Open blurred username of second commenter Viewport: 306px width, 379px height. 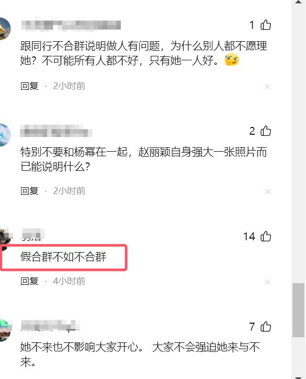[56, 131]
